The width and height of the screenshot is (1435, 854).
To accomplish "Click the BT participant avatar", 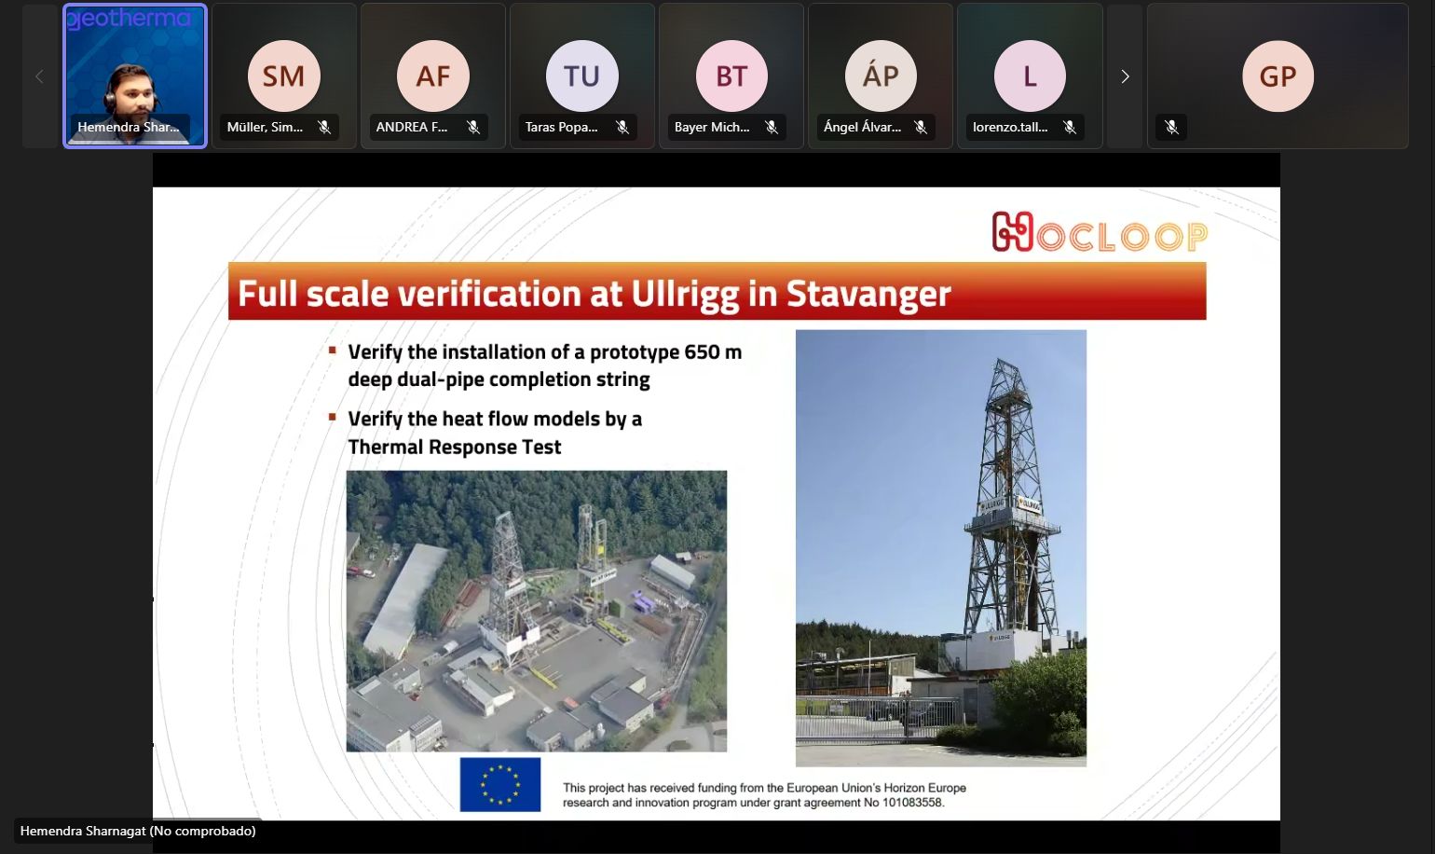I will (x=731, y=76).
